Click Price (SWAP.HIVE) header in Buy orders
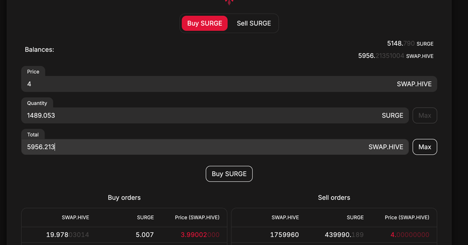468x245 pixels. pyautogui.click(x=197, y=218)
